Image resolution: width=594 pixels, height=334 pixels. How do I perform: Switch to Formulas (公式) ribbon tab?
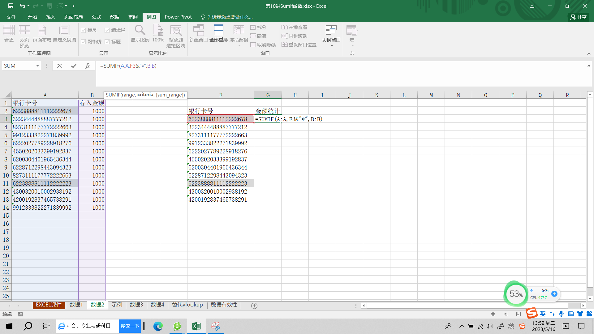pyautogui.click(x=96, y=17)
